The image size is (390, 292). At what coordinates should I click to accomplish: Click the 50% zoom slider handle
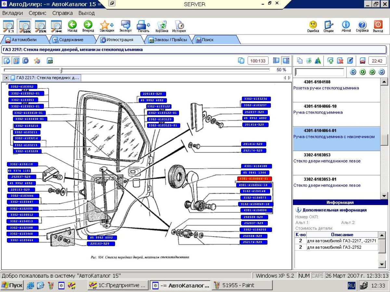61,70
